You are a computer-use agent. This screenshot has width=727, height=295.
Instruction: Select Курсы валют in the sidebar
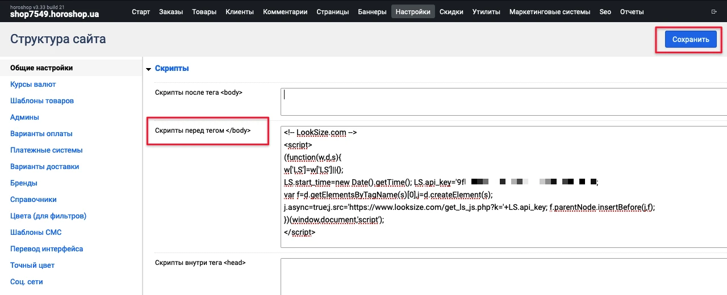[33, 85]
